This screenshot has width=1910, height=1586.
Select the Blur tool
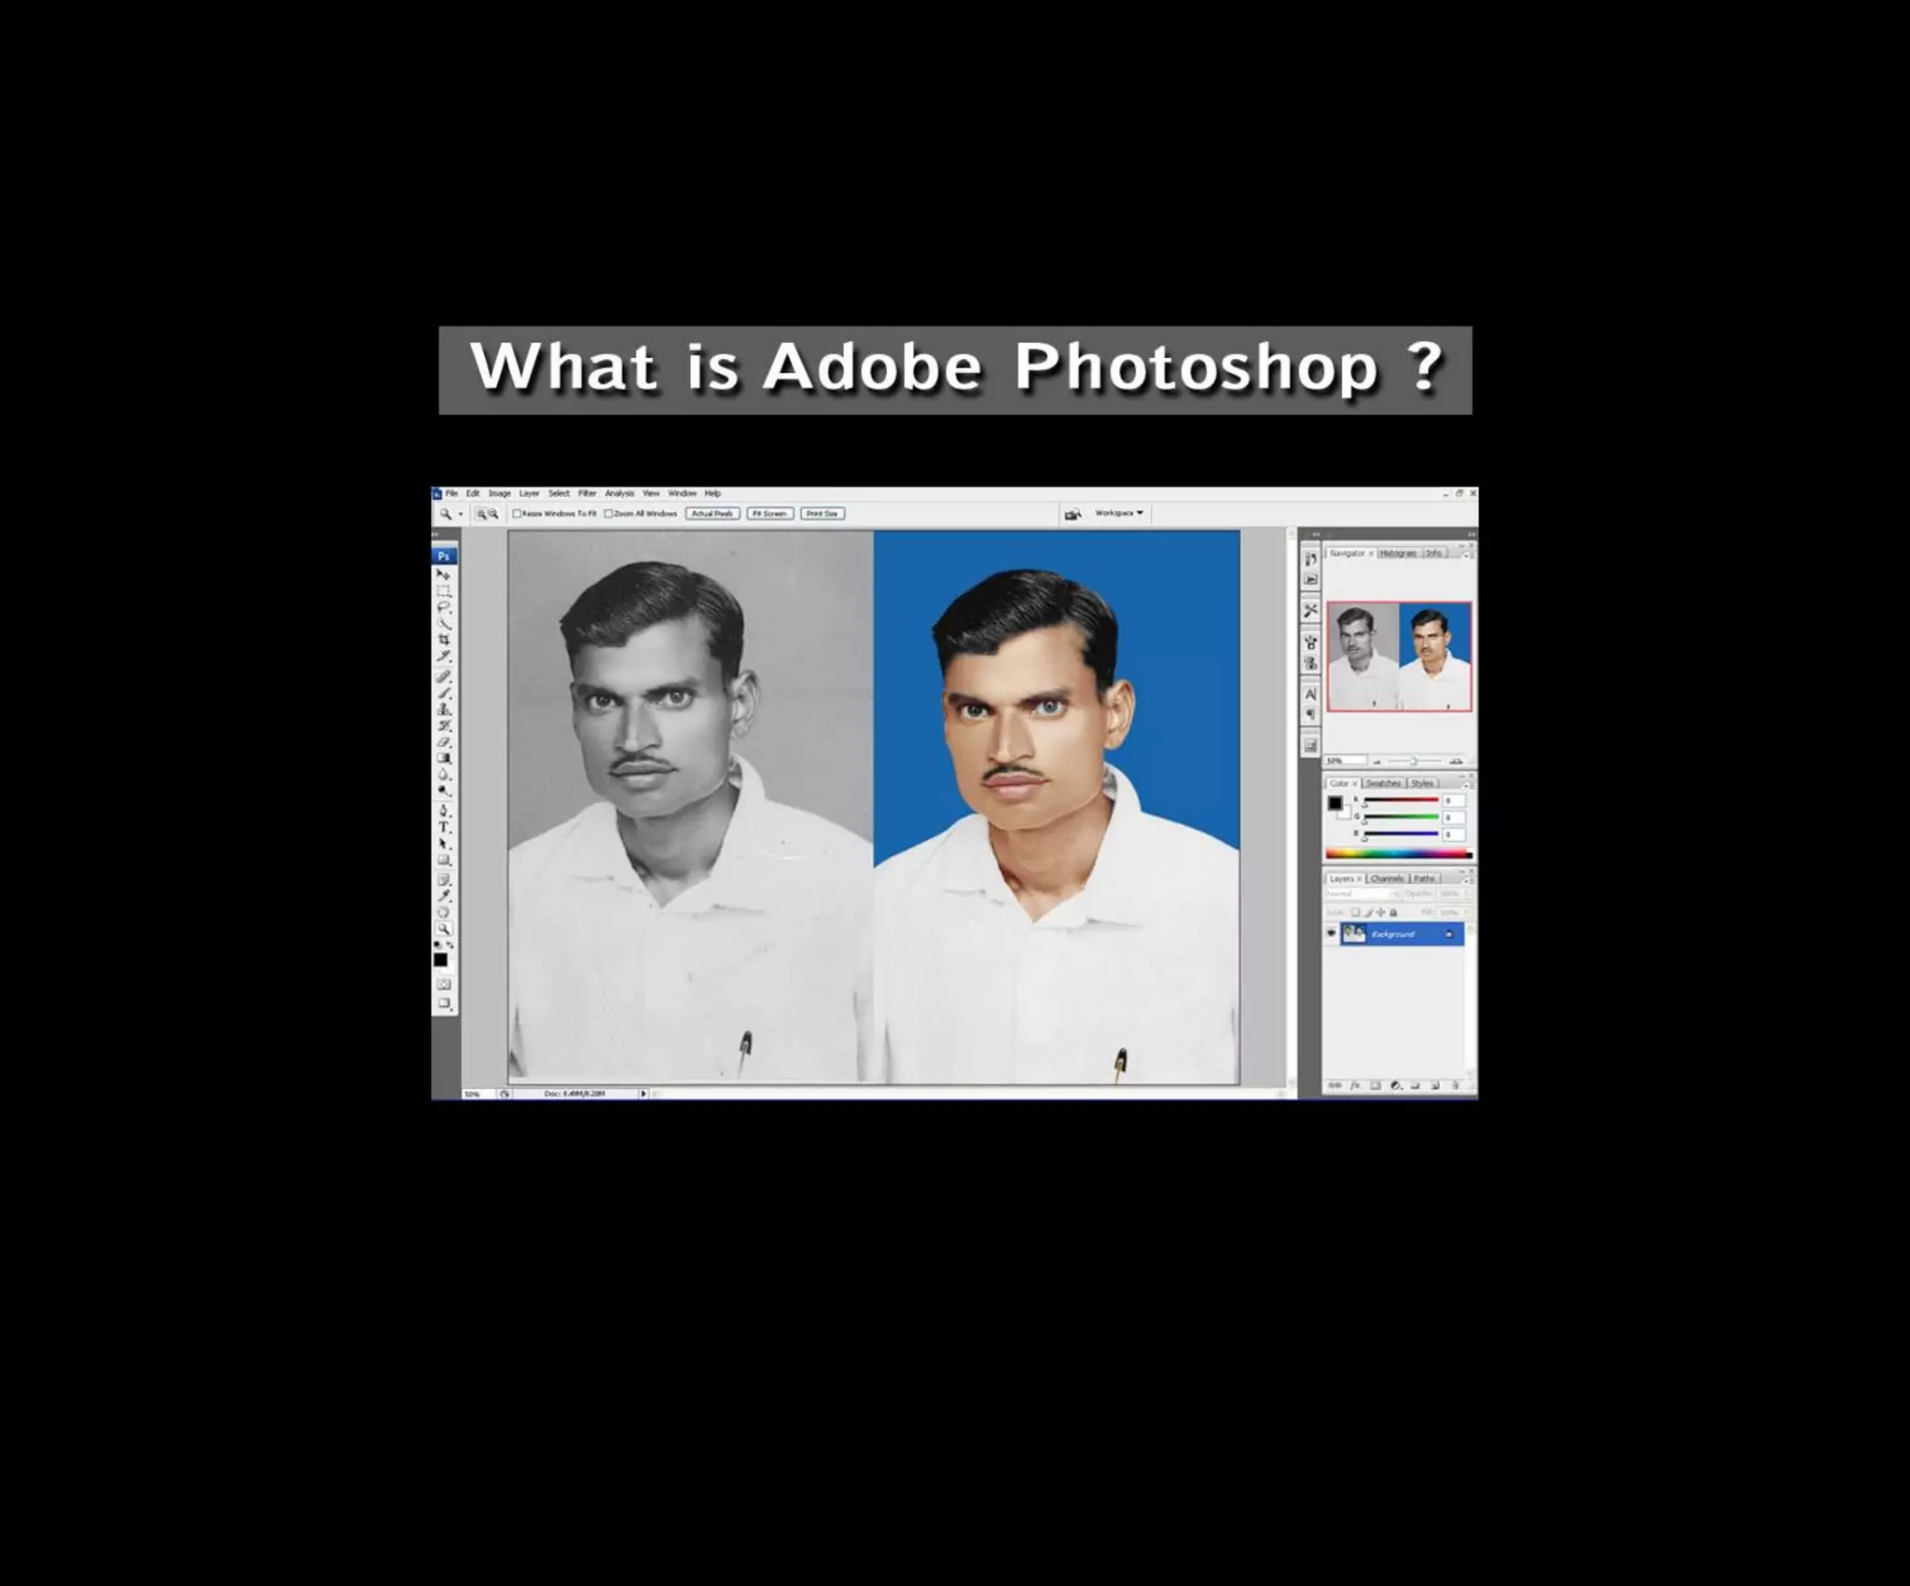pos(444,774)
